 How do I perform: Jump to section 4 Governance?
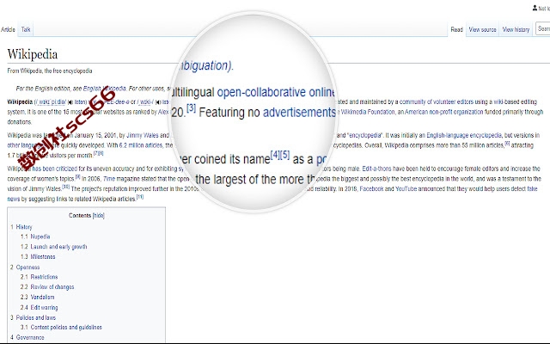click(27, 337)
